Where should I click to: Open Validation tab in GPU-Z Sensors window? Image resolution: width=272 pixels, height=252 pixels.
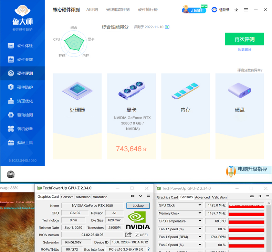point(219,197)
